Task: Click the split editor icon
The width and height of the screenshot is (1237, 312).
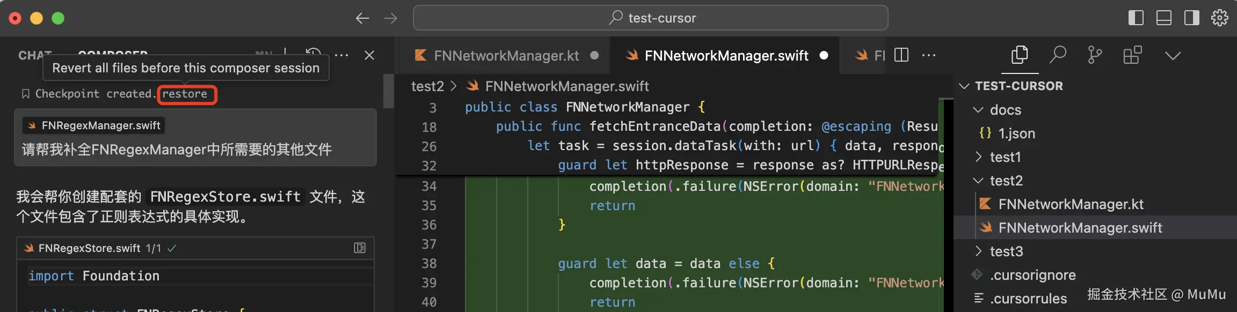Action: 901,55
